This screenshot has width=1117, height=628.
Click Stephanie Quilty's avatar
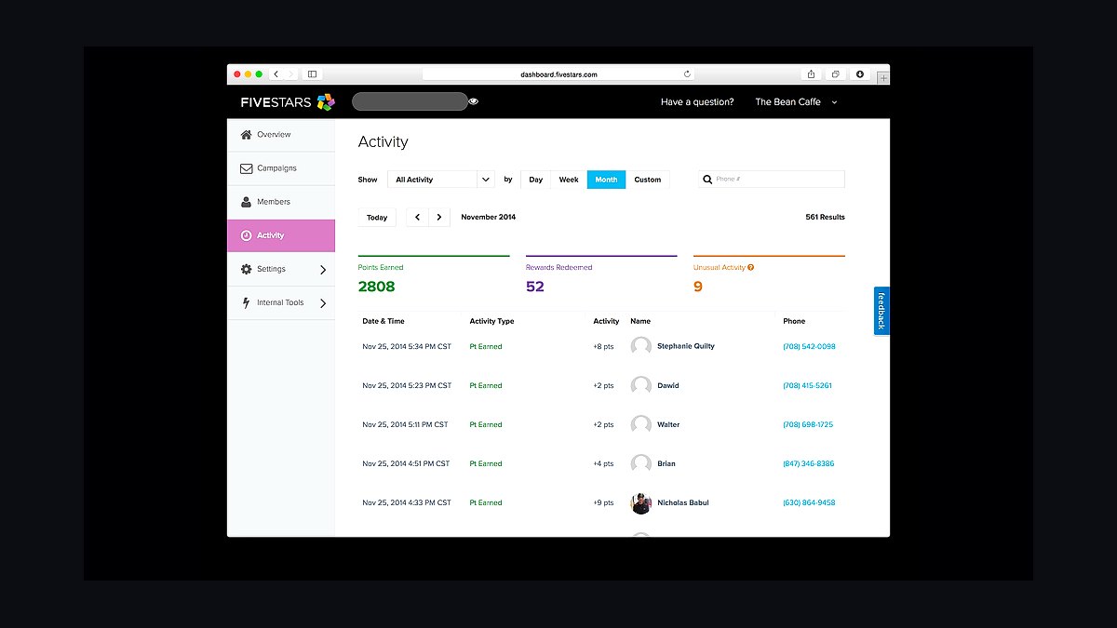[x=641, y=347]
